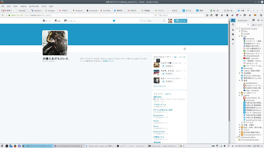Viewport: 264px width, 148px height.
Task: Open list-all-tabs dropdown arrow
Action: pyautogui.click(x=262, y=10)
